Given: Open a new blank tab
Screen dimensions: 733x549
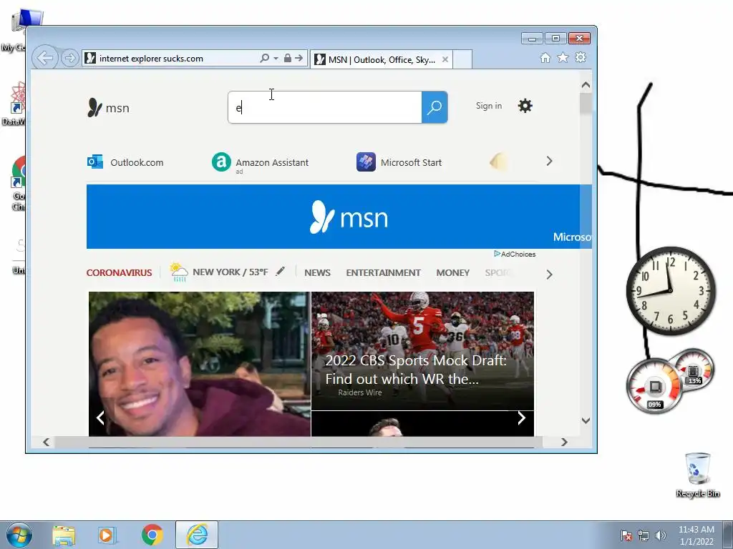Looking at the screenshot, I should [462, 60].
